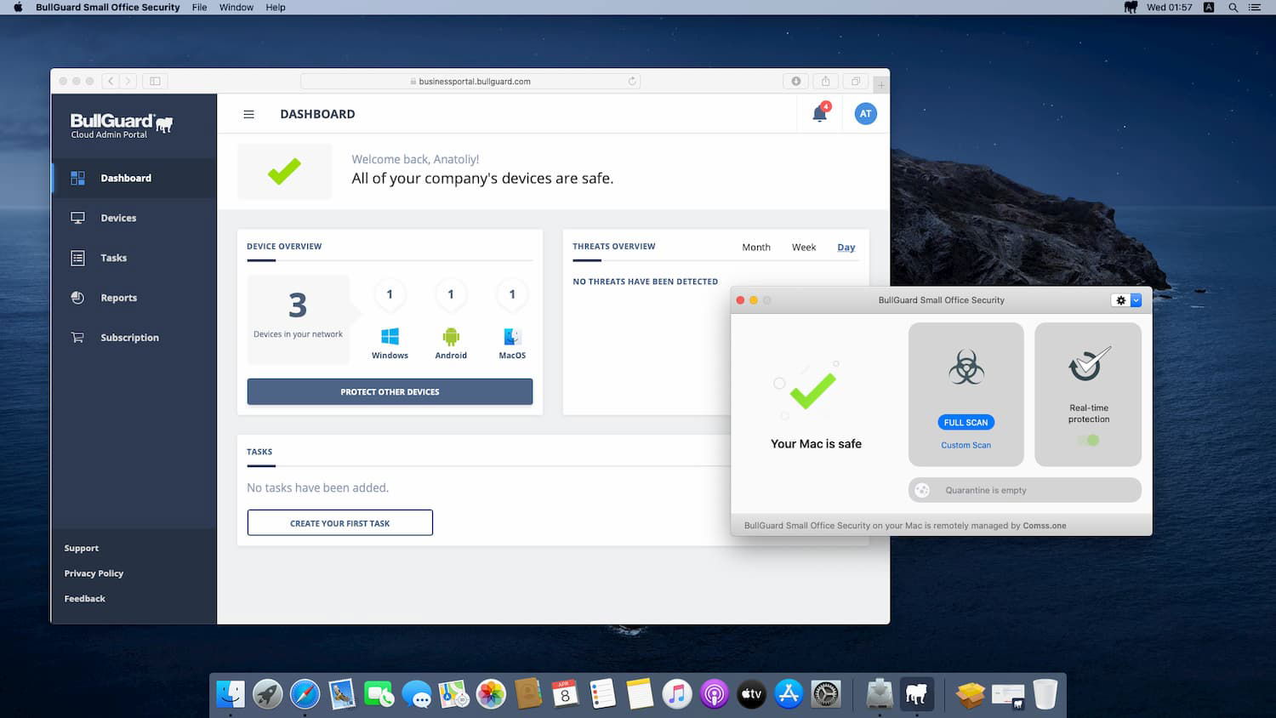Click Create Your First Task button

pyautogui.click(x=340, y=523)
